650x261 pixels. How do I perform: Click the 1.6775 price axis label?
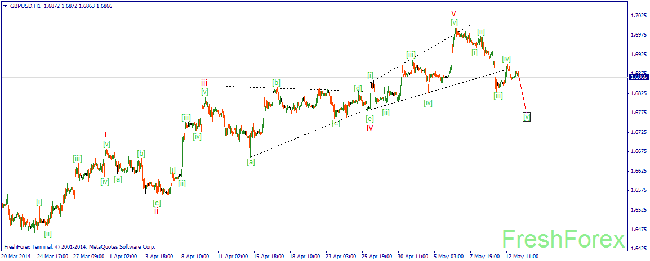(638, 112)
